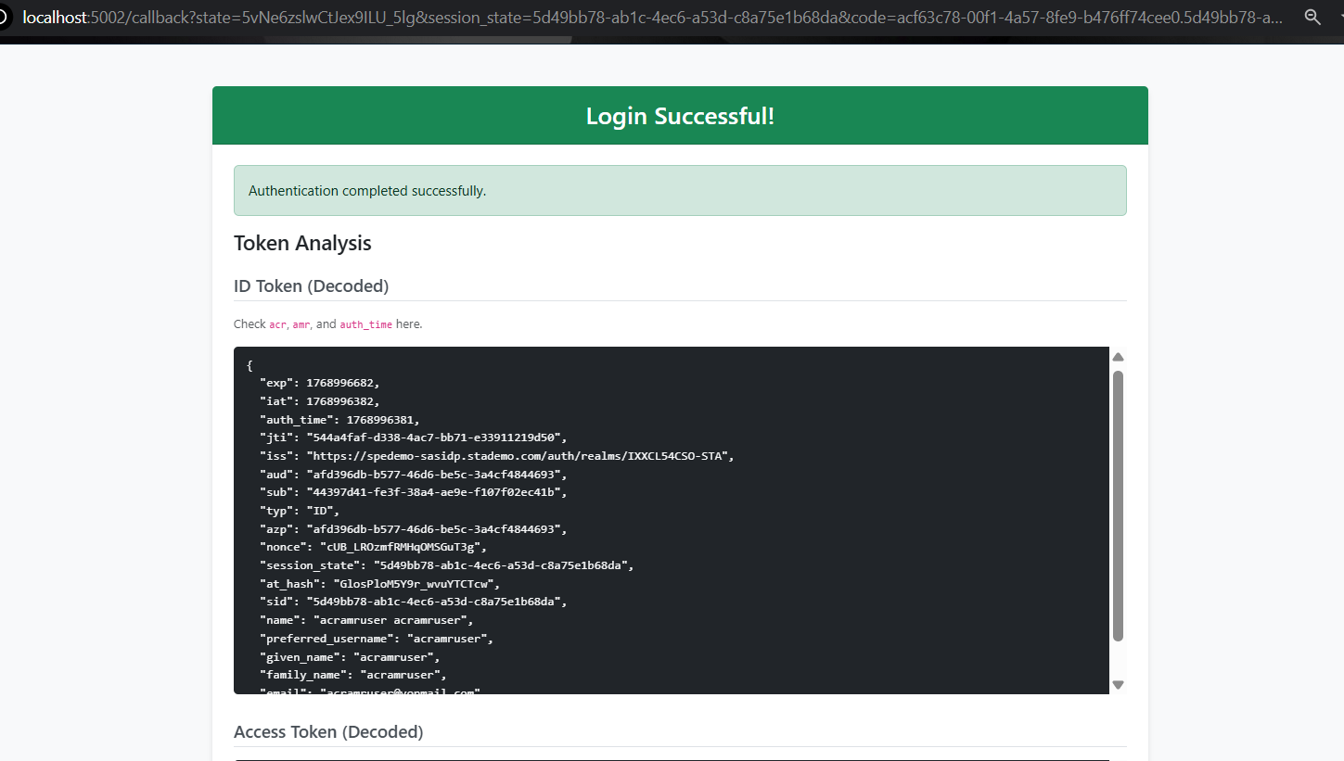Click the Authentication completed successfully alert
Image resolution: width=1344 pixels, height=761 pixels.
[x=680, y=191]
